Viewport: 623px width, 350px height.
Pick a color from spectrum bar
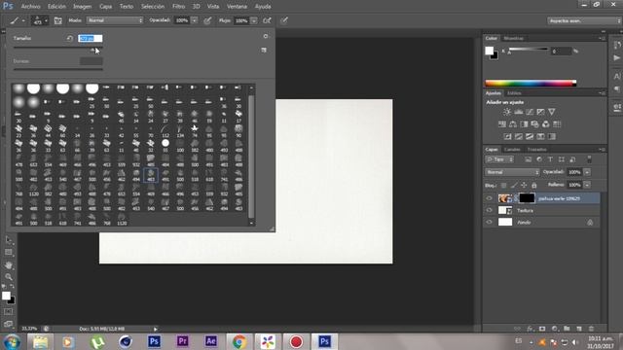(531, 84)
